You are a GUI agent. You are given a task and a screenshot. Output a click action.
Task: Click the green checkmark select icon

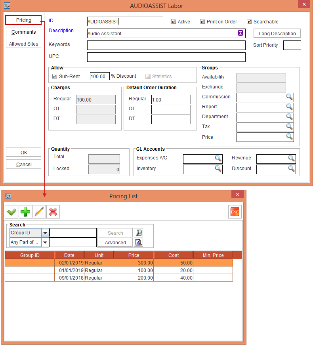pyautogui.click(x=12, y=212)
